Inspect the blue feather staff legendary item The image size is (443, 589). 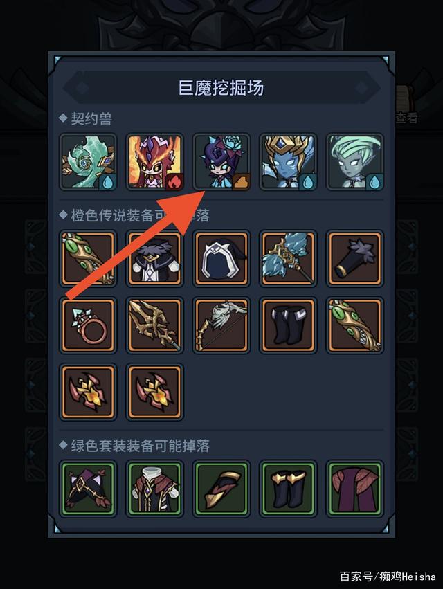pyautogui.click(x=288, y=259)
